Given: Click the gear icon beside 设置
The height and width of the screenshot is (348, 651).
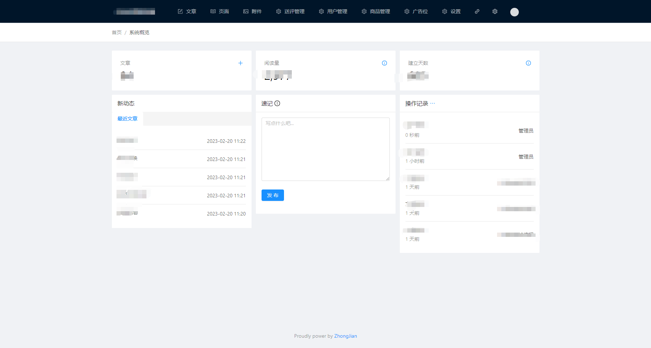Looking at the screenshot, I should (445, 11).
